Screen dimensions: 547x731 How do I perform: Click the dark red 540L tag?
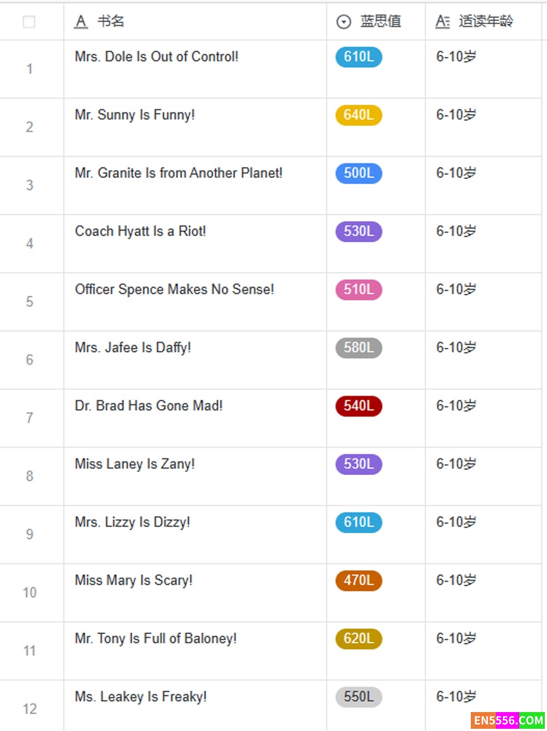[x=359, y=406]
